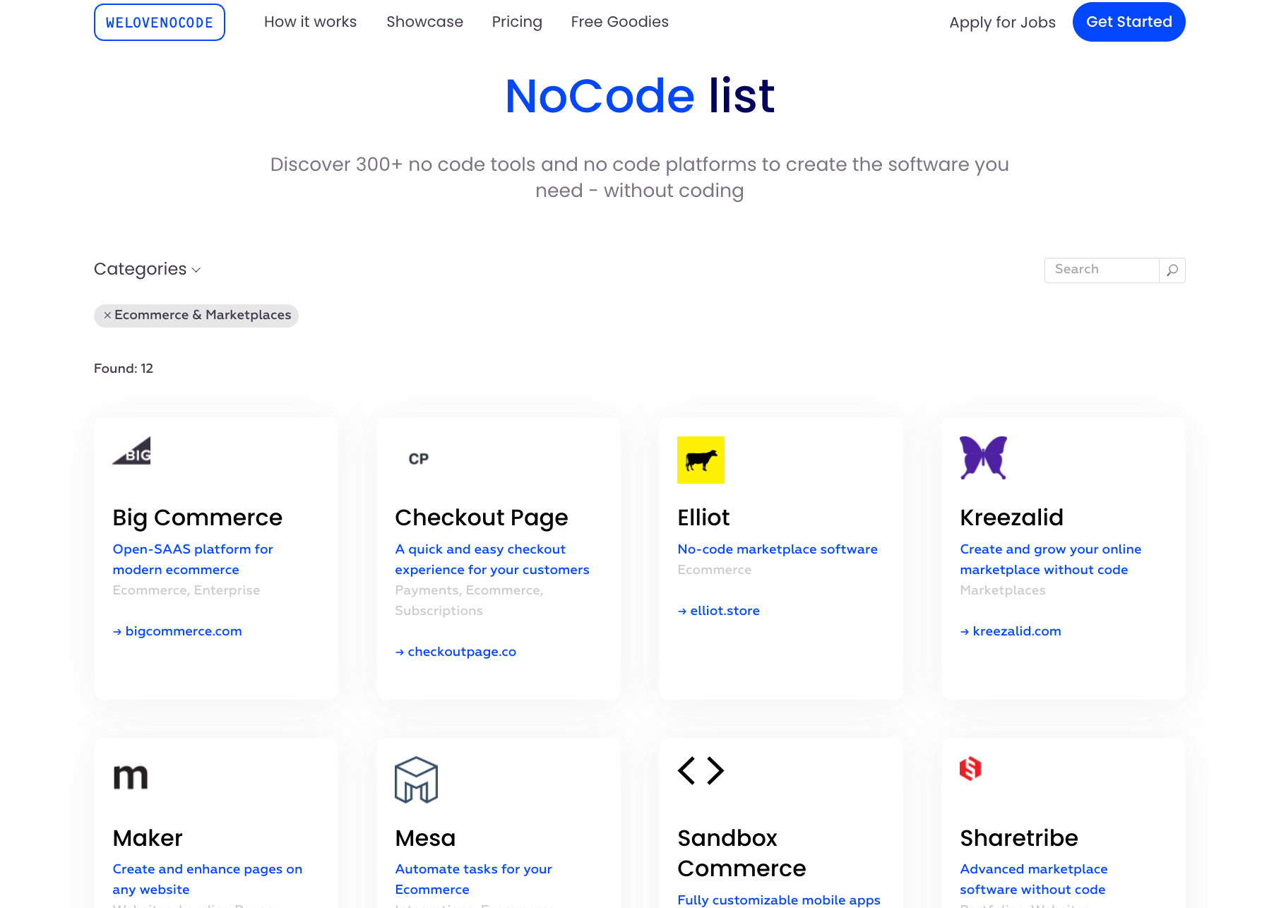Click the 'Payments, Ecommerce, Subscriptions' tags
The image size is (1274, 908).
tap(470, 600)
